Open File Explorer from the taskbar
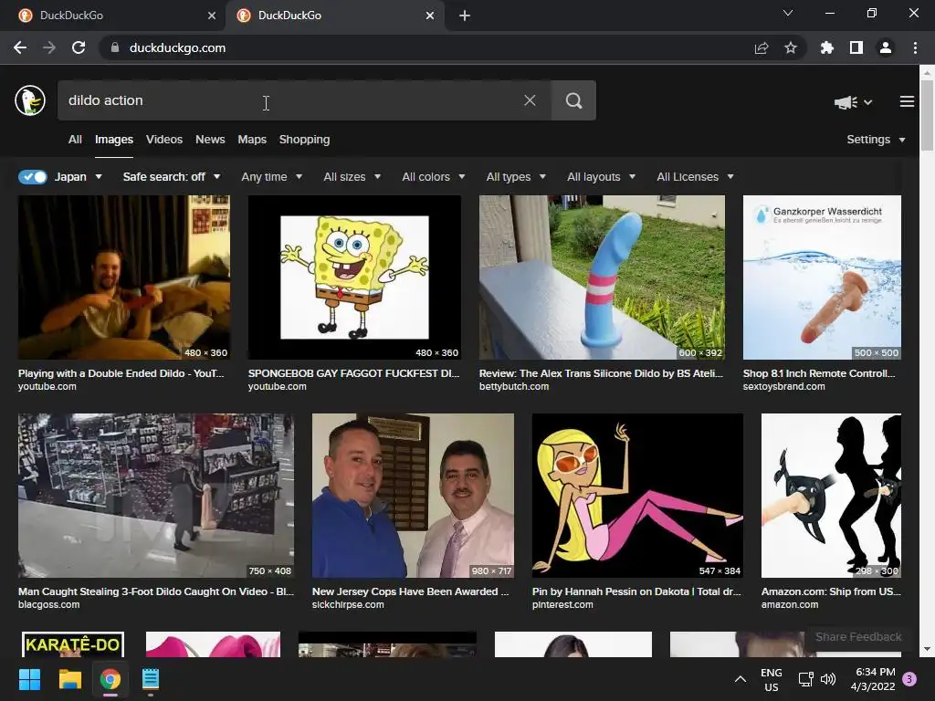Image resolution: width=935 pixels, height=701 pixels. (x=69, y=679)
